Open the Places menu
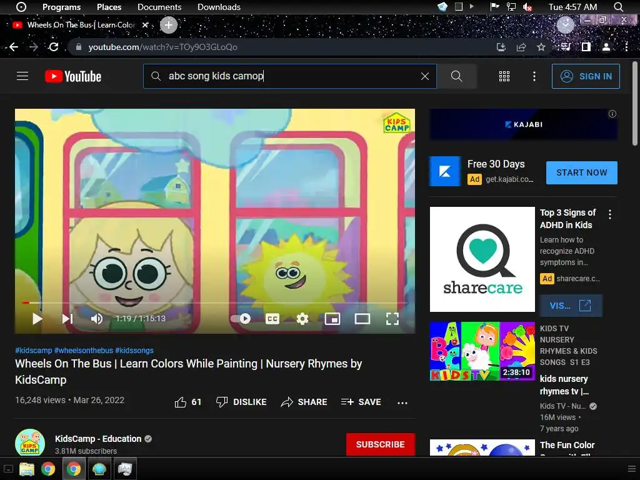This screenshot has height=480, width=640. tap(109, 7)
